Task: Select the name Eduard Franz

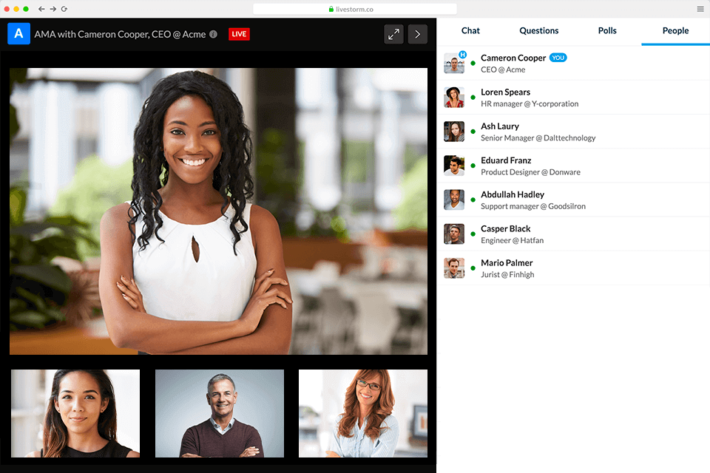Action: 506,160
